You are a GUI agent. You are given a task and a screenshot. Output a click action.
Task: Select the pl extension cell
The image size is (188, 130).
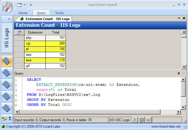35,49
